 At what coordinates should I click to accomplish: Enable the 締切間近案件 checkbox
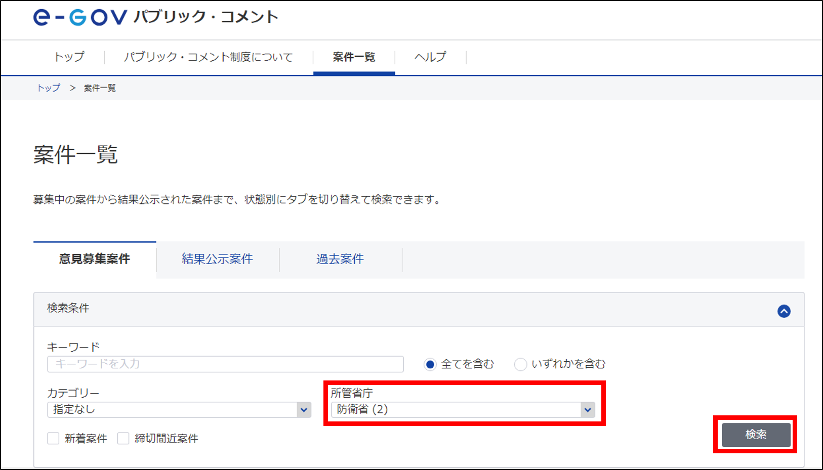coord(123,438)
